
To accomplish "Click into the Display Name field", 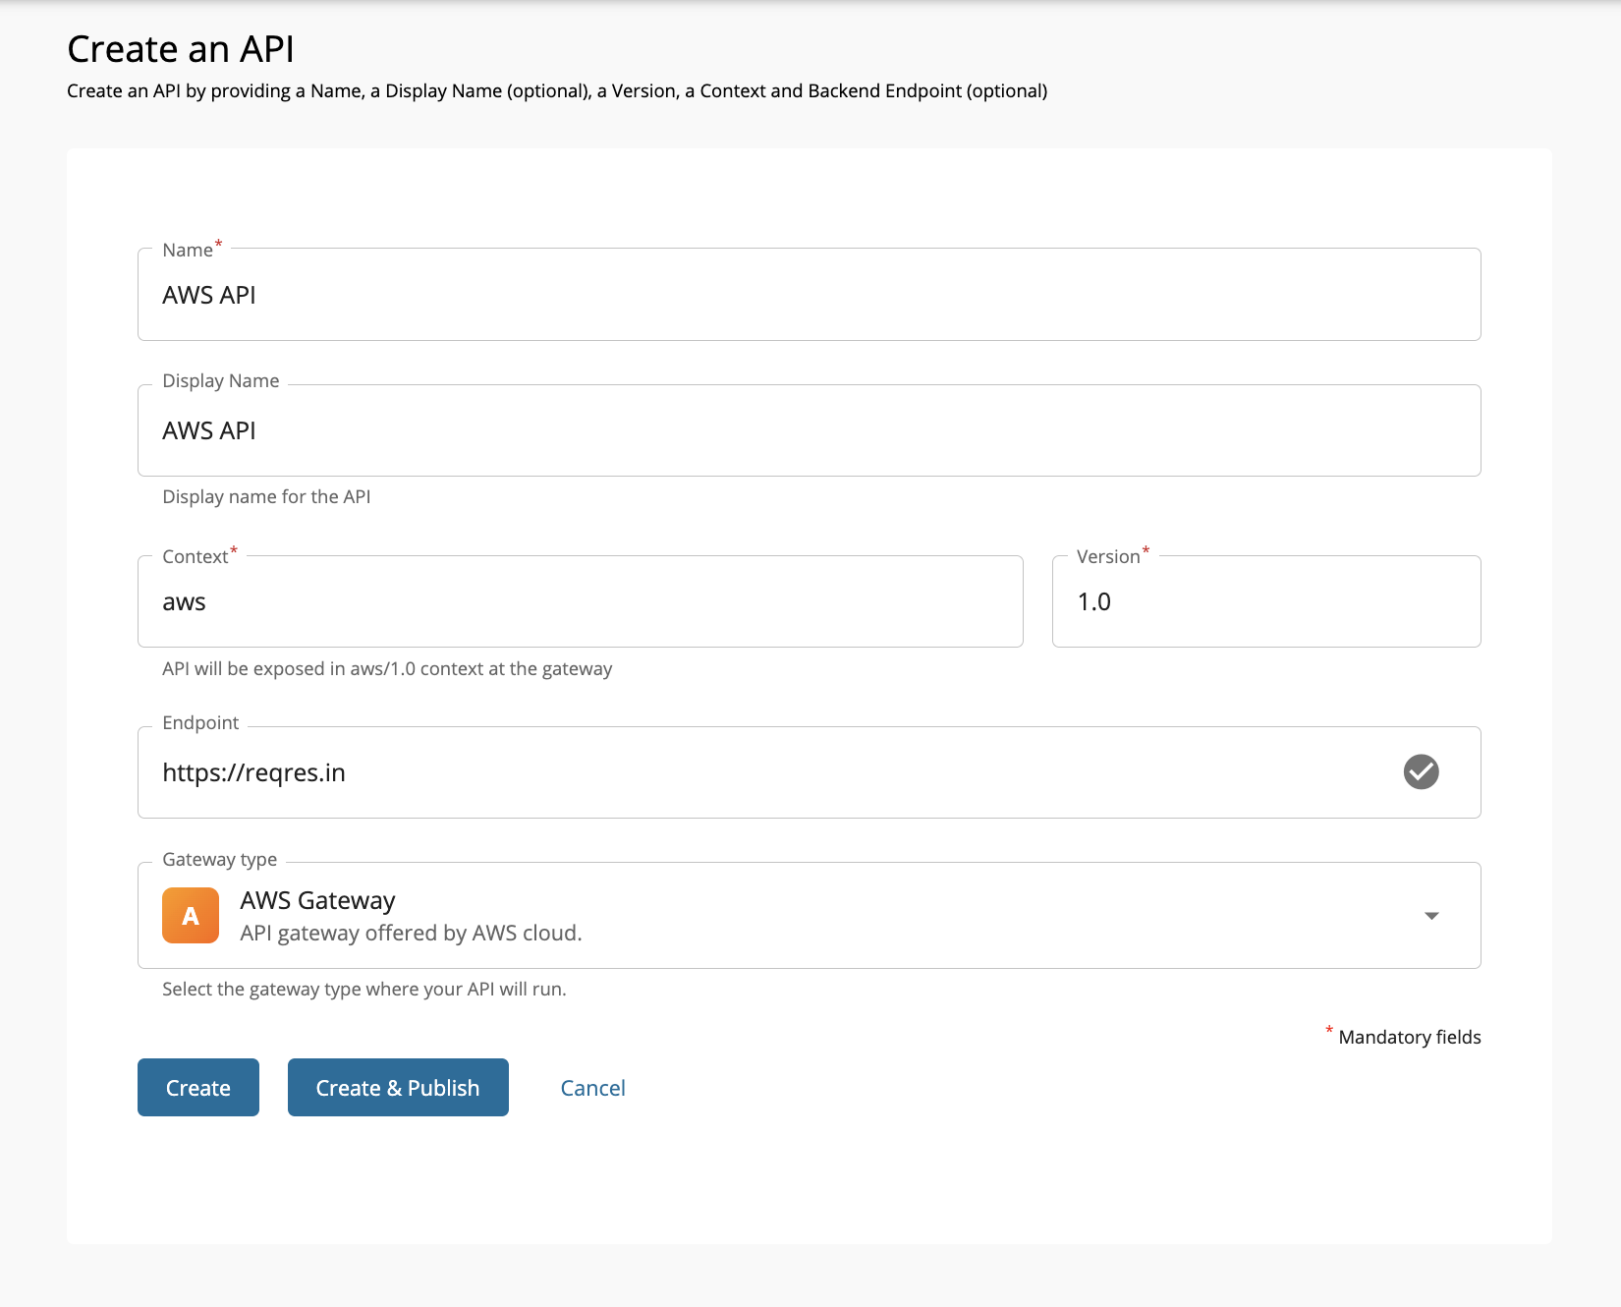I will [x=809, y=430].
